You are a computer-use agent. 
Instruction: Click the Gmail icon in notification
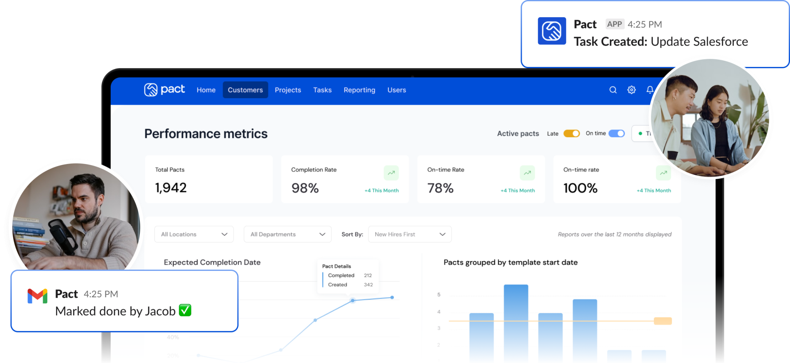pos(37,296)
